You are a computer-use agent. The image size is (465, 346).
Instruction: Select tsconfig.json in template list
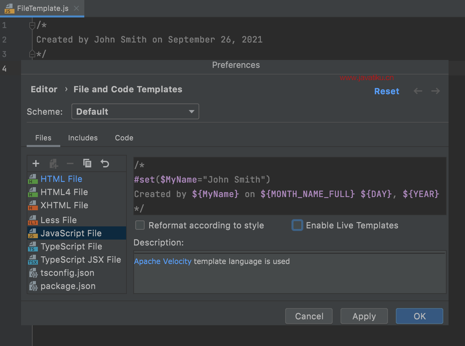coord(77,273)
